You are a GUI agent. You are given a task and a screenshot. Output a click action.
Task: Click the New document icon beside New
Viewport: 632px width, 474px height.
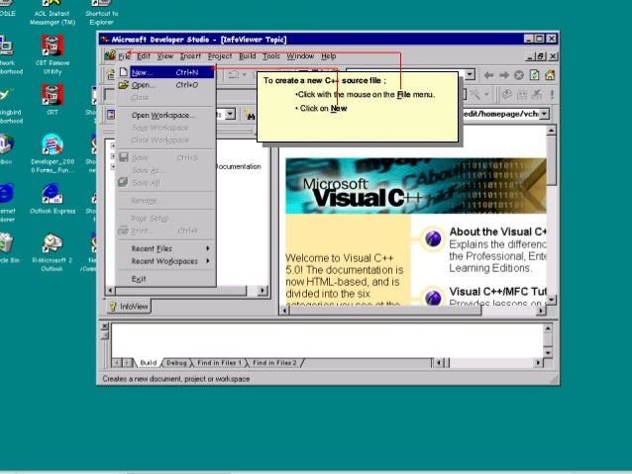click(124, 72)
